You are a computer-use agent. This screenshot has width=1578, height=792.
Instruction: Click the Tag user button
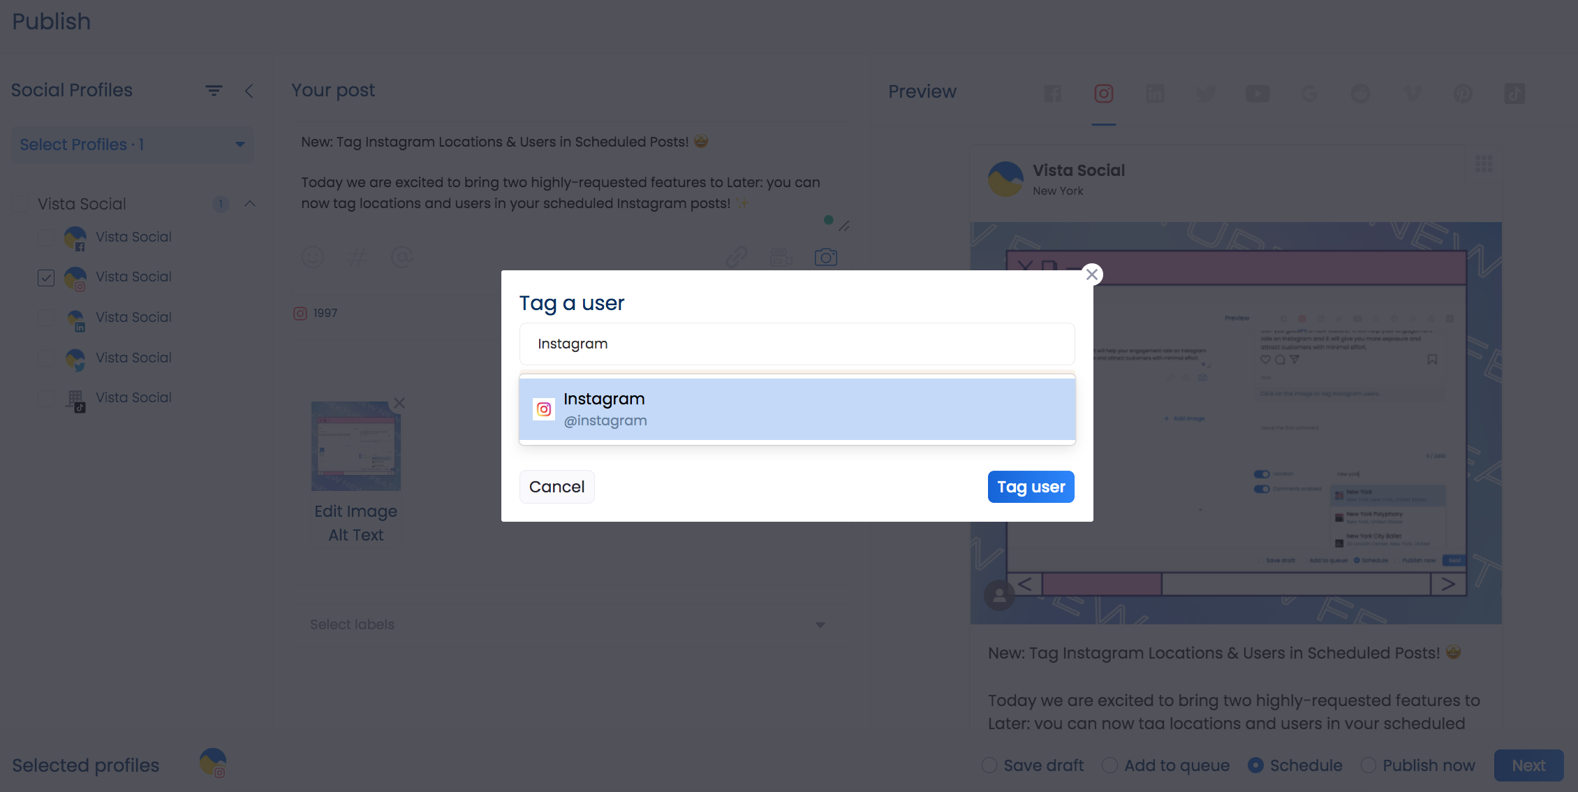(1031, 487)
